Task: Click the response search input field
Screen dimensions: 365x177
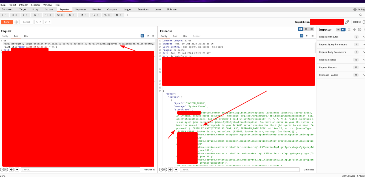Action: pyautogui.click(x=240, y=170)
